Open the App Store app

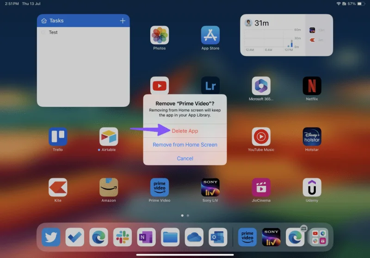point(210,35)
